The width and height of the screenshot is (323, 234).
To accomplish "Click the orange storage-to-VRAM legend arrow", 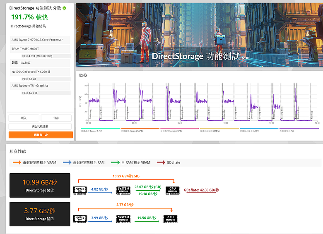I will click(x=17, y=162).
